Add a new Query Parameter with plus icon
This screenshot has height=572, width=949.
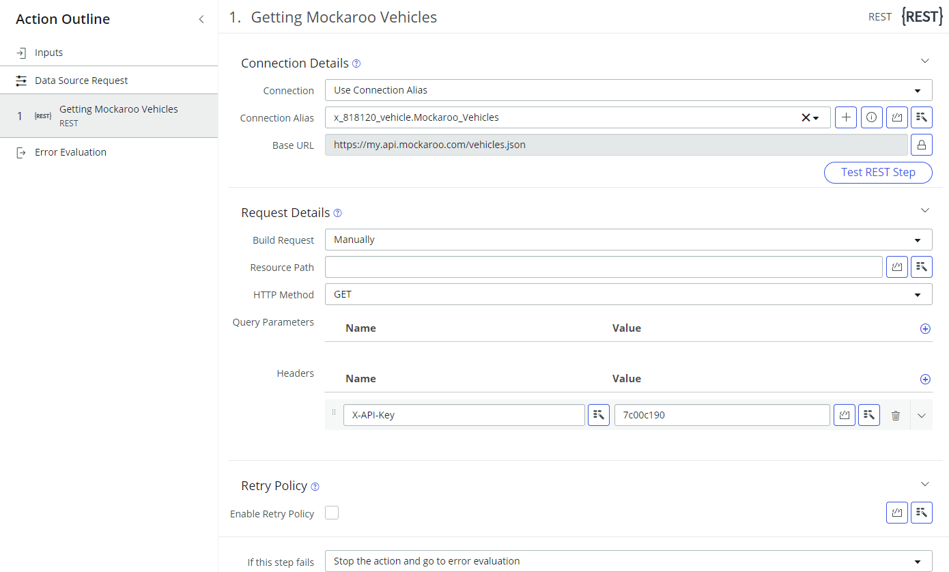coord(925,328)
